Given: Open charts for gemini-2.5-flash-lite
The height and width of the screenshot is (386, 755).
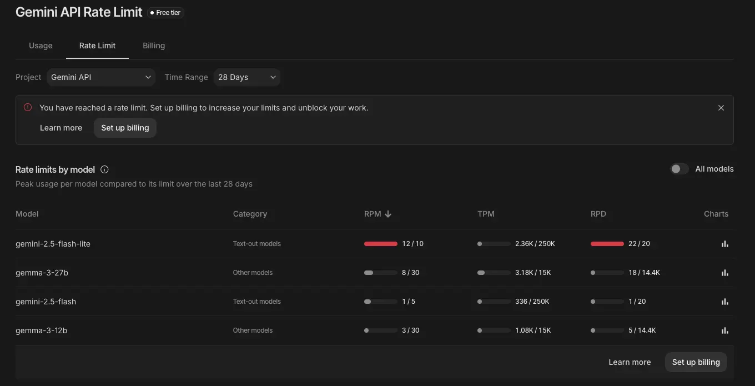Looking at the screenshot, I should tap(724, 244).
